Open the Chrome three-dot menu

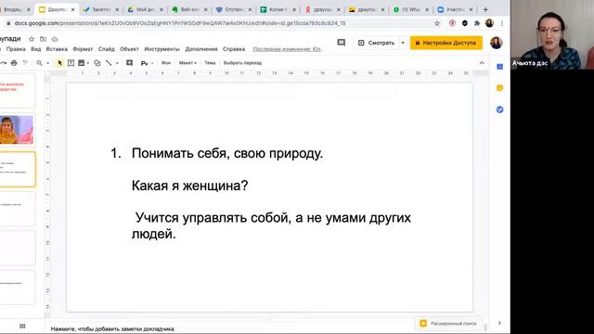(x=502, y=23)
